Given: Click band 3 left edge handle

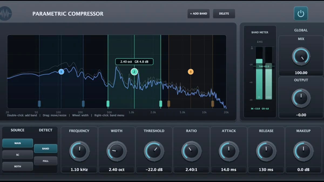Looking at the screenshot, I should 169,104.
